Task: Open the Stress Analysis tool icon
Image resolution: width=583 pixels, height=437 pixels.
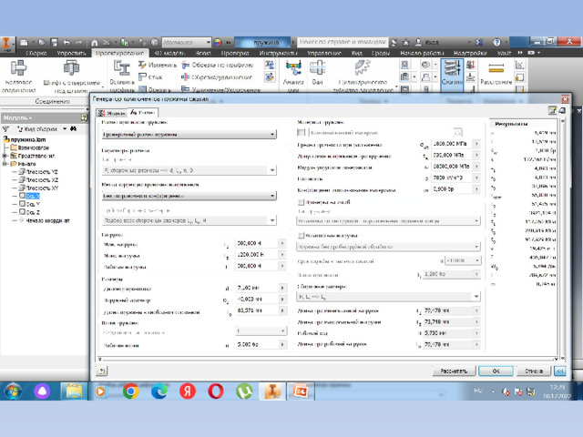Action: pyautogui.click(x=294, y=70)
